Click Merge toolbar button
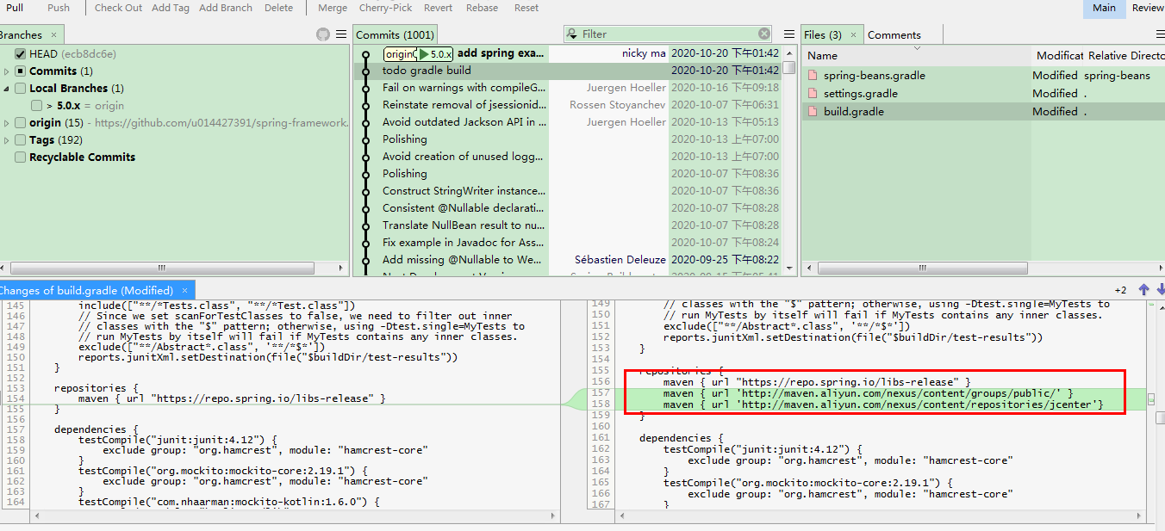1165x531 pixels. [x=333, y=8]
